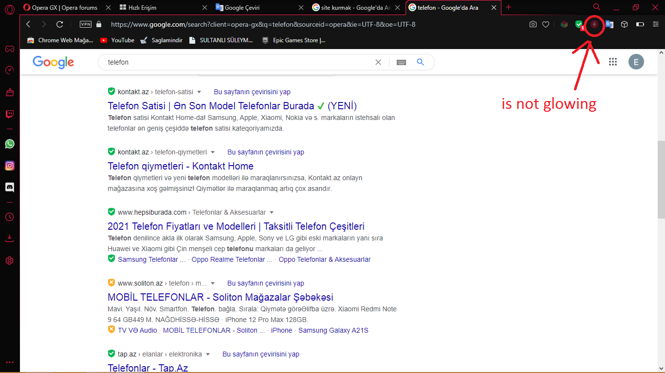Open Discord in the sidebar

(x=9, y=187)
